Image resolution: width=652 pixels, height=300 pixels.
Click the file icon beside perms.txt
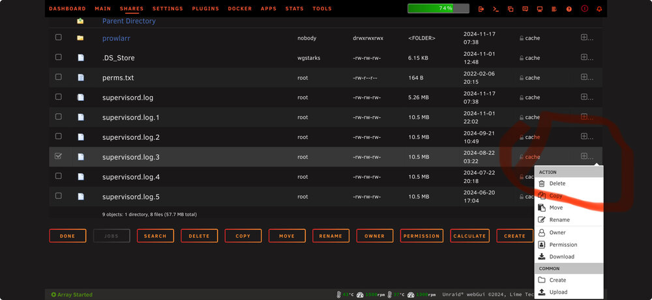[x=81, y=77]
